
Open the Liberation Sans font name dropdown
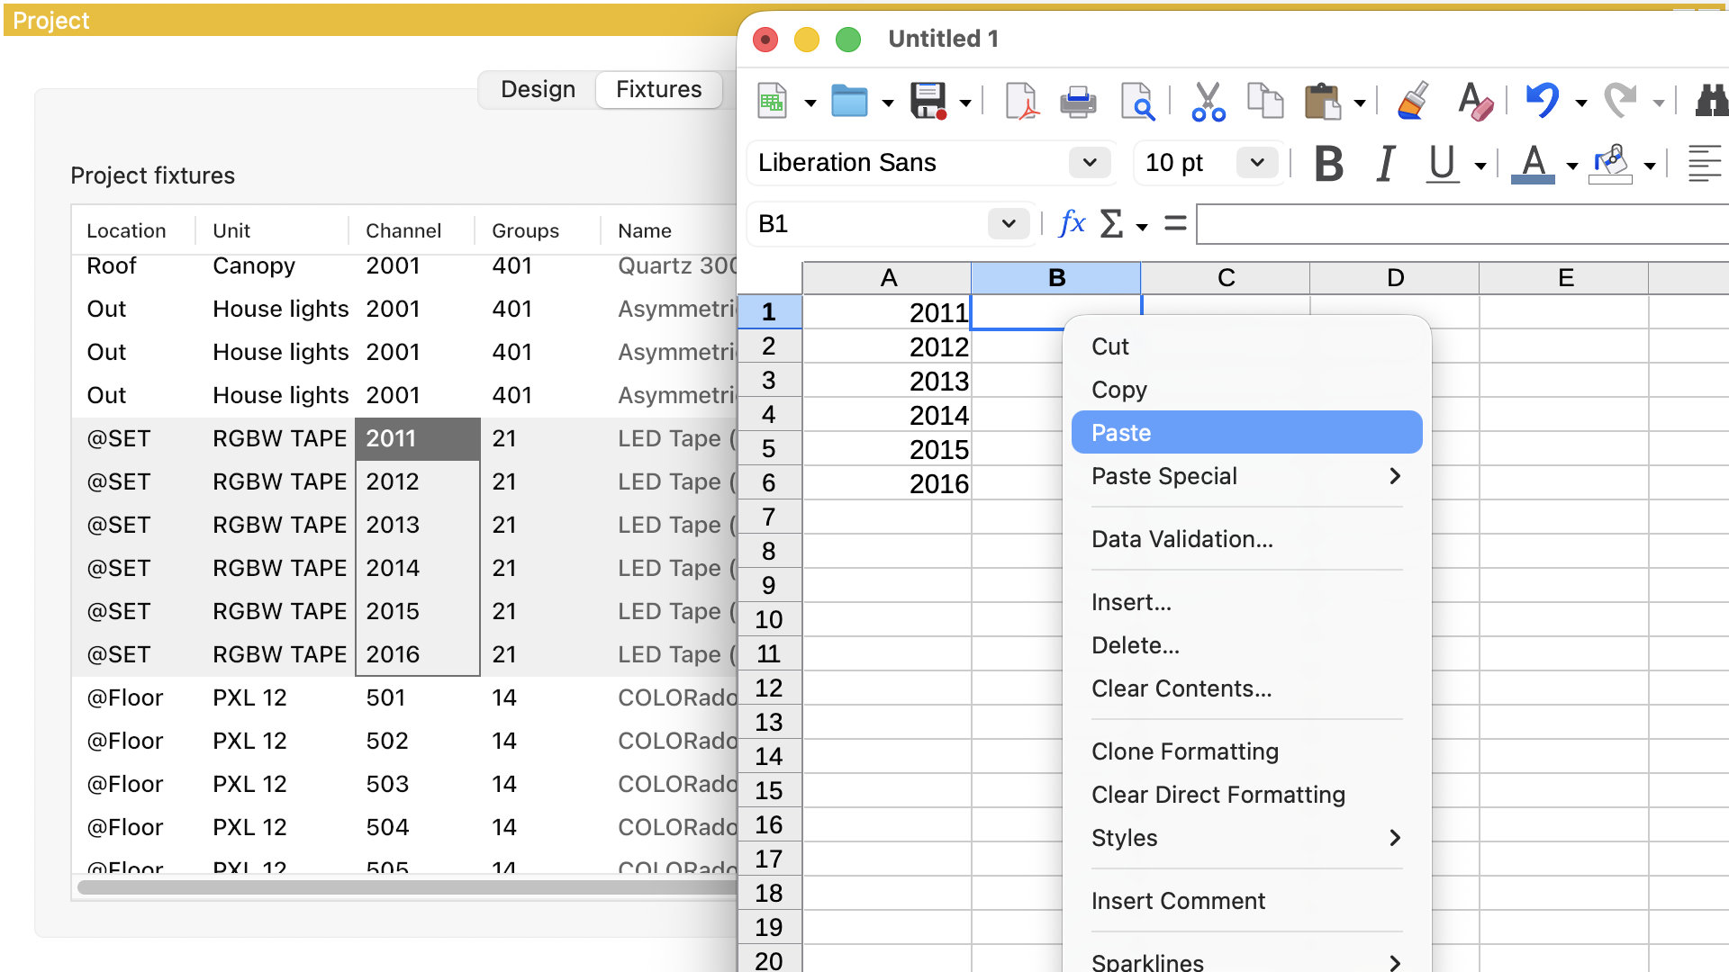coord(1090,163)
